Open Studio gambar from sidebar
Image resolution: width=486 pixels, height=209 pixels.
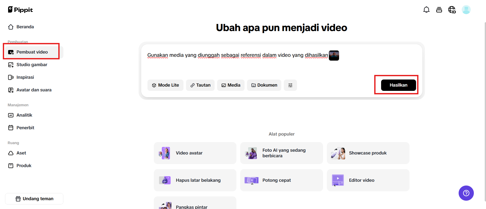[32, 65]
